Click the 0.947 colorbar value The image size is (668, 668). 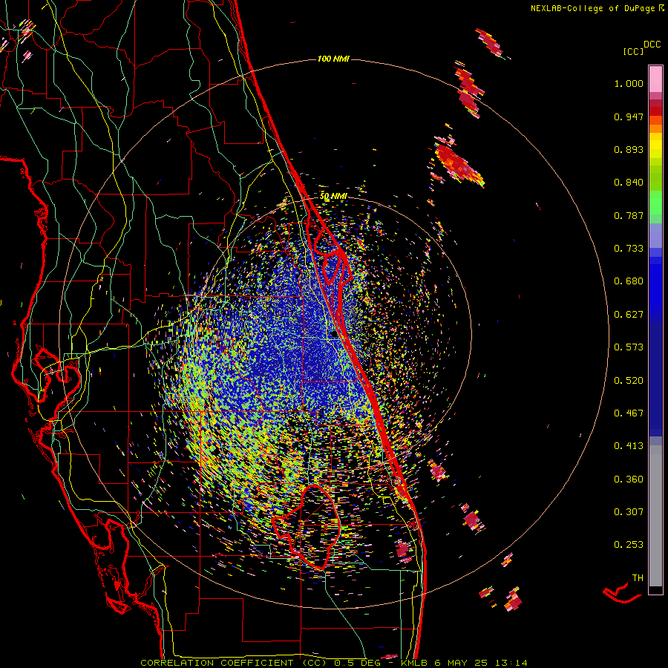click(629, 117)
